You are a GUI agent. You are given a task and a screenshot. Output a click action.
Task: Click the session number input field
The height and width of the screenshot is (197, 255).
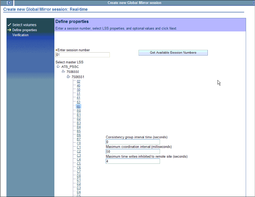(83, 55)
